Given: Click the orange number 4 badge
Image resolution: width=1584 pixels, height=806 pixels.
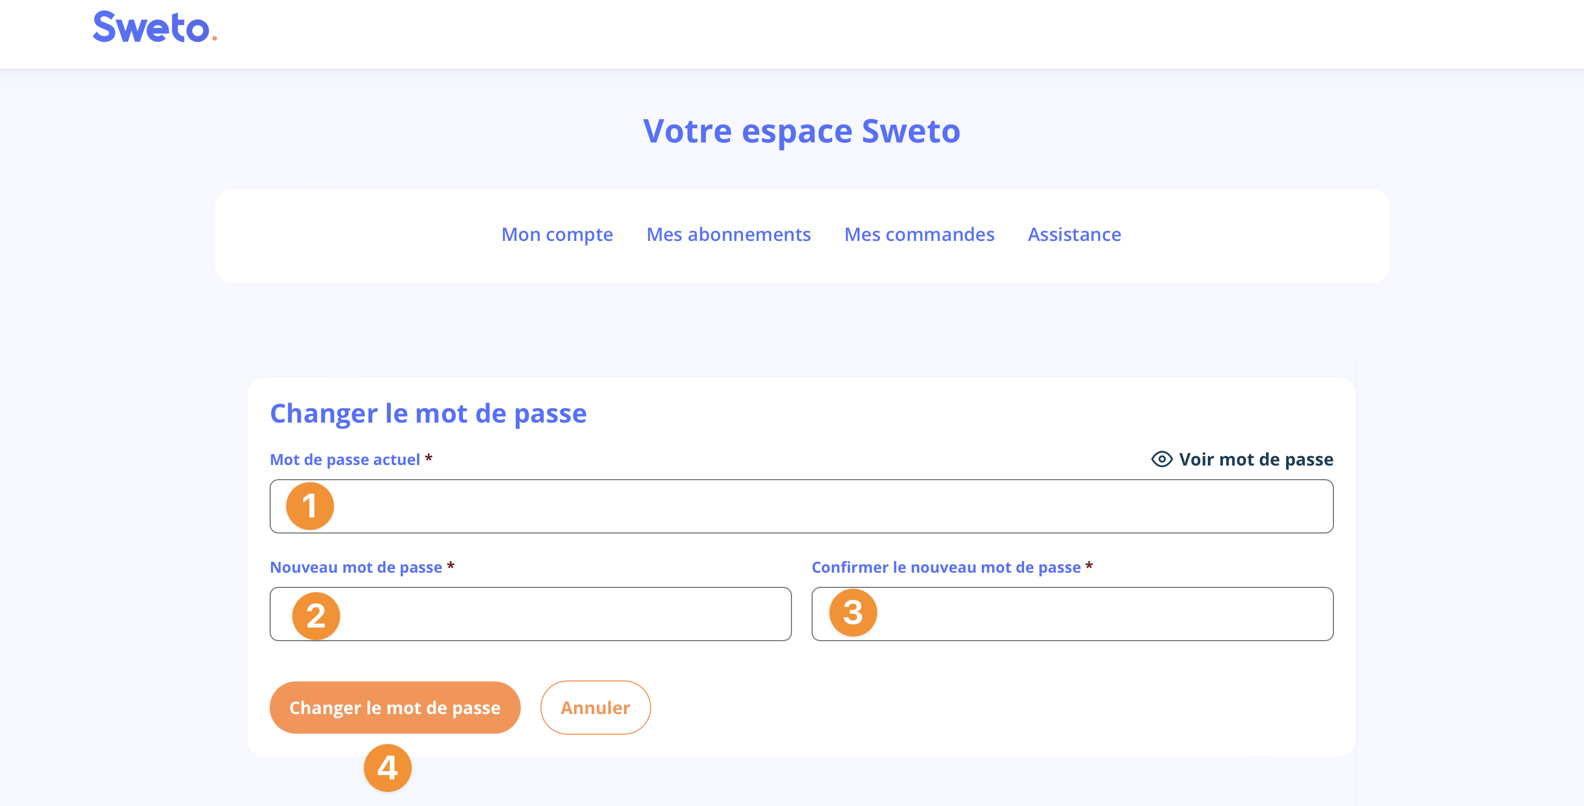Looking at the screenshot, I should click(388, 767).
